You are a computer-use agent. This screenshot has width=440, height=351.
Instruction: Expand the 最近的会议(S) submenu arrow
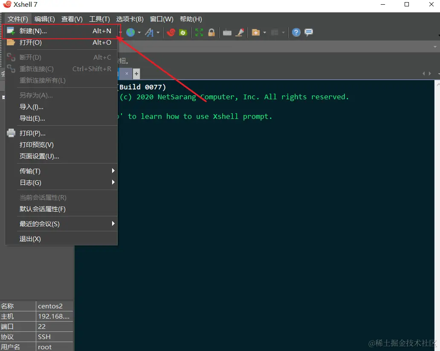click(113, 224)
